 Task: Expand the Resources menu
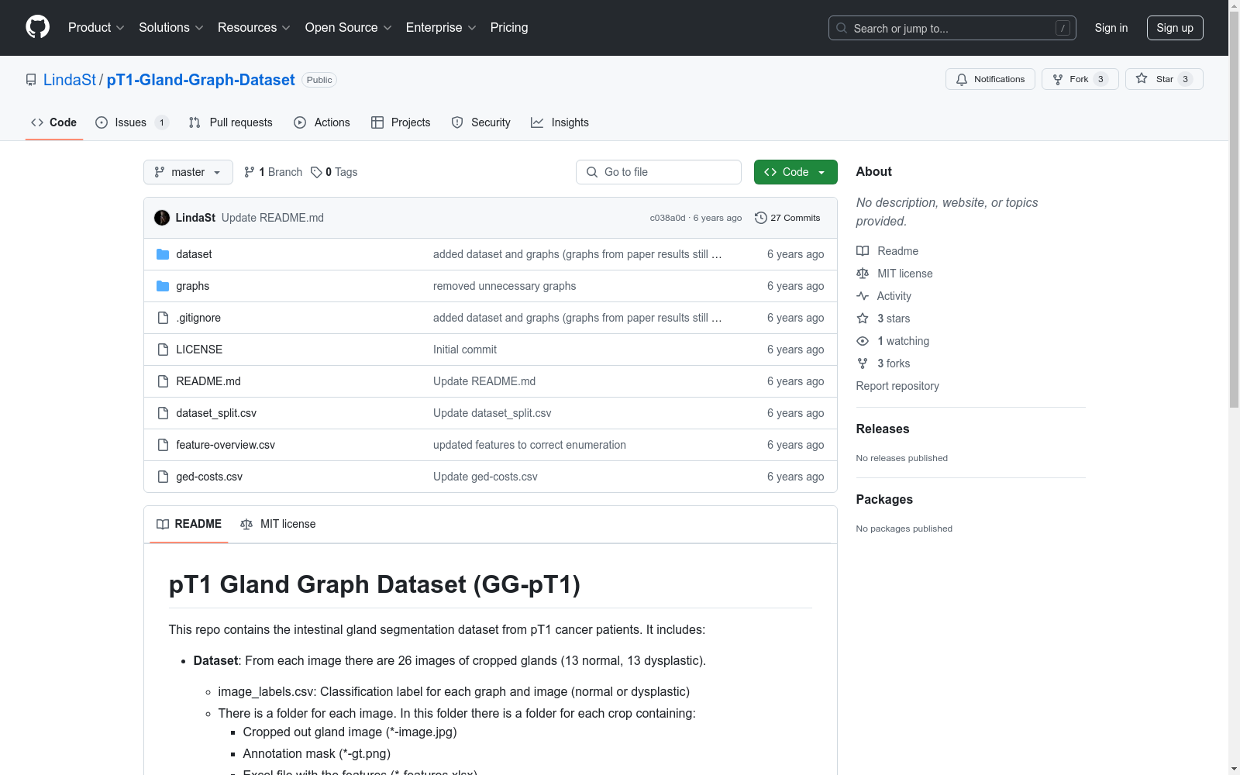(254, 27)
